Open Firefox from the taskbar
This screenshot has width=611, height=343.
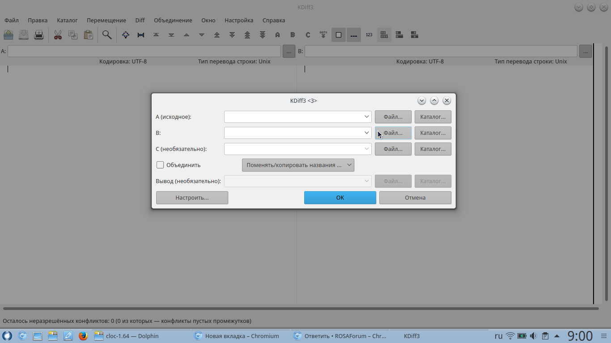(x=83, y=336)
